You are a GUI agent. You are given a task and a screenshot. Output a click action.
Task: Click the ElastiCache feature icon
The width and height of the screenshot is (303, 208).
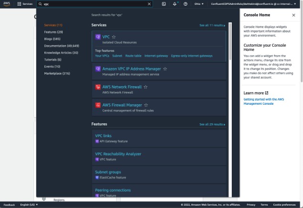[97, 178]
